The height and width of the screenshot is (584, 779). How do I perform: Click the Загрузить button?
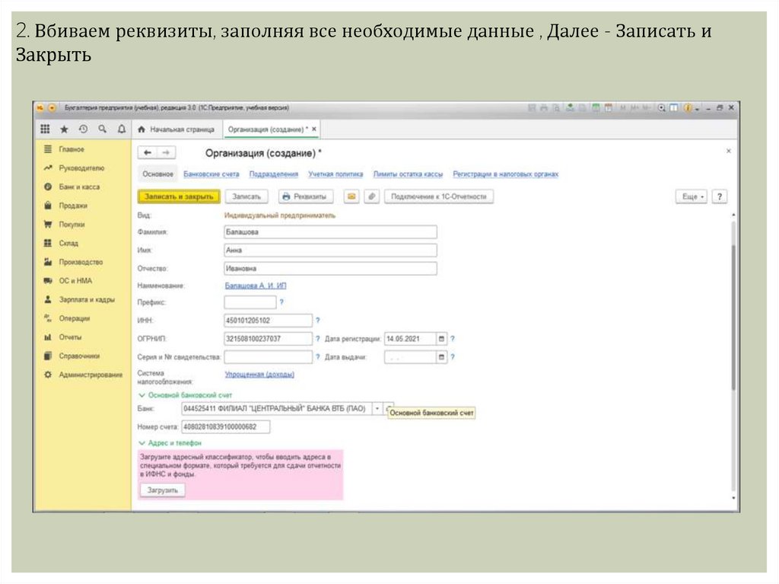click(x=162, y=490)
